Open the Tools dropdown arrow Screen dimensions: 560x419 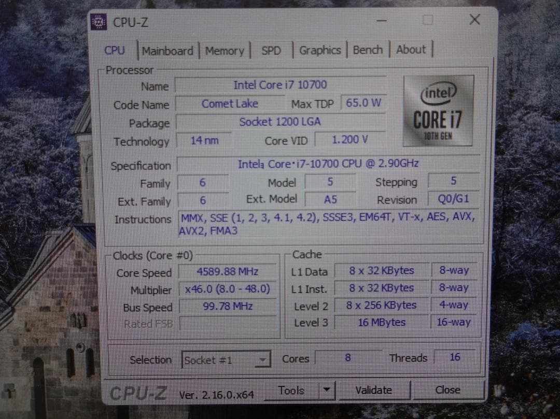pyautogui.click(x=327, y=390)
